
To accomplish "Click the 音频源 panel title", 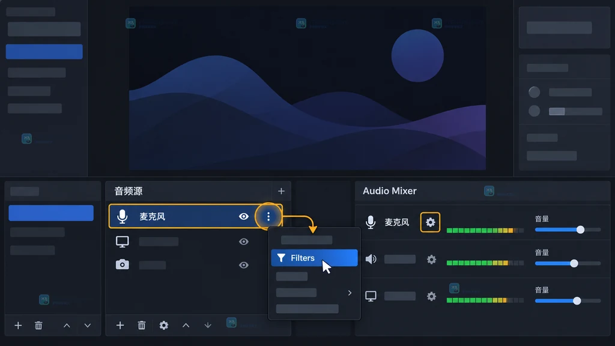I will 129,191.
